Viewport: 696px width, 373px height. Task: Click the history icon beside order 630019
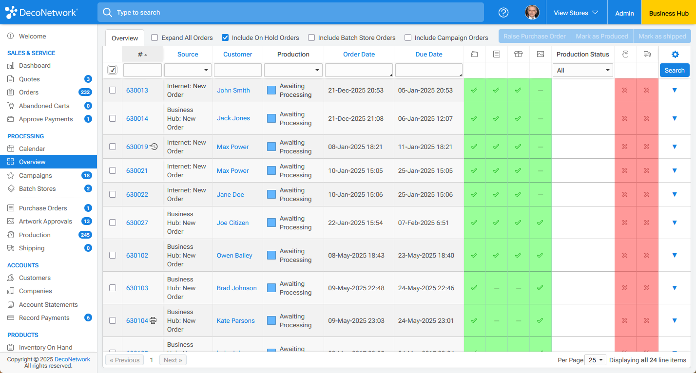pos(155,147)
